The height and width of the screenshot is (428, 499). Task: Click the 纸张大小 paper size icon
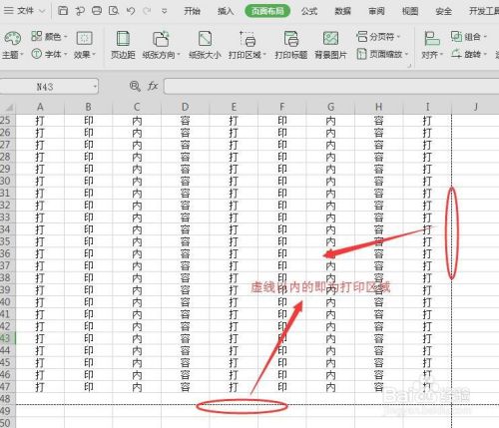pyautogui.click(x=205, y=45)
